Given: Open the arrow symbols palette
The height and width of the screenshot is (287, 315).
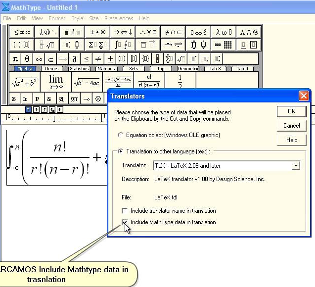Looking at the screenshot, I should click(123, 32).
